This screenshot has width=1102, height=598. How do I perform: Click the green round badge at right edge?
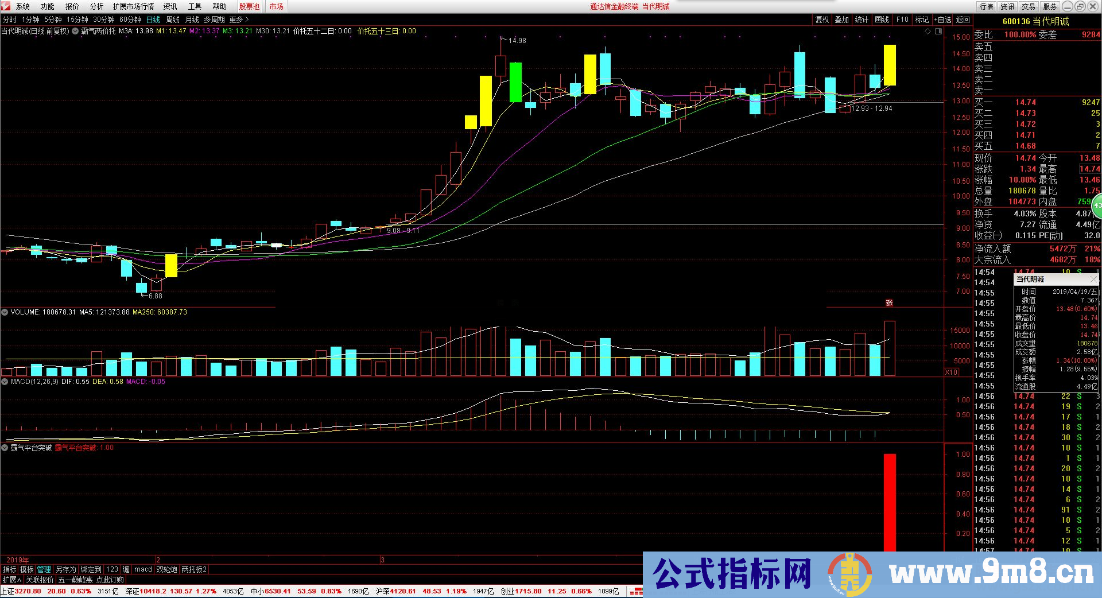click(1097, 205)
